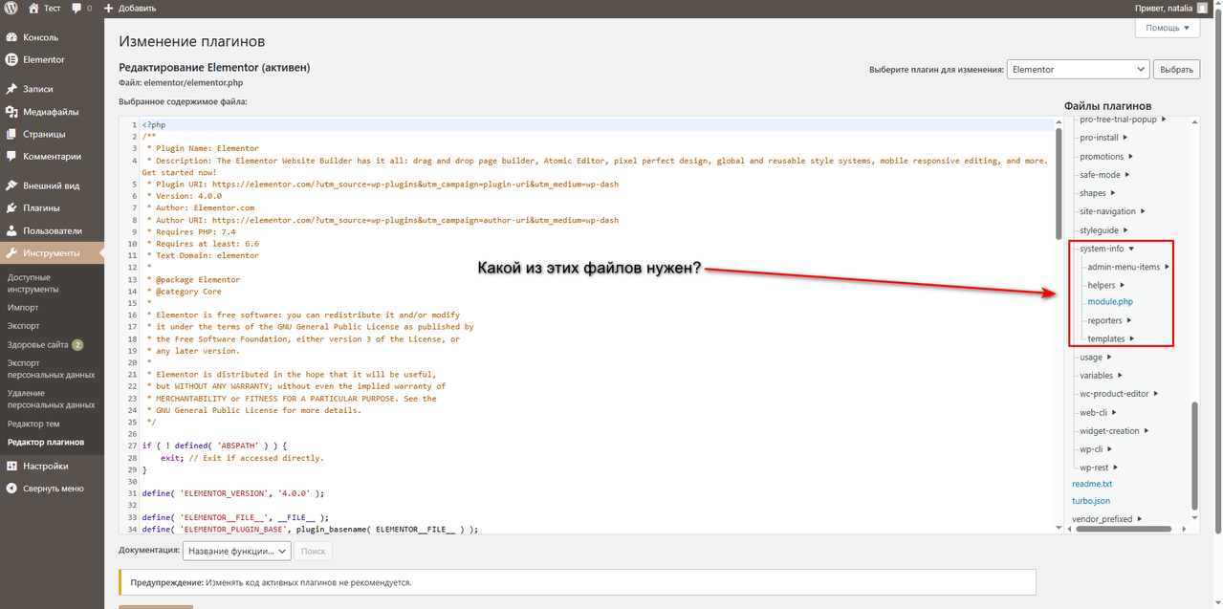Expand pro-install folder
The height and width of the screenshot is (609, 1223).
pos(1103,138)
